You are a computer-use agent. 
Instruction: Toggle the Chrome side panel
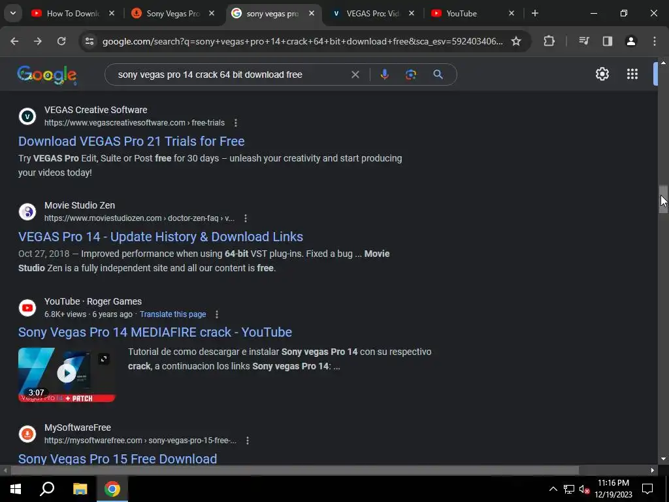pos(608,41)
